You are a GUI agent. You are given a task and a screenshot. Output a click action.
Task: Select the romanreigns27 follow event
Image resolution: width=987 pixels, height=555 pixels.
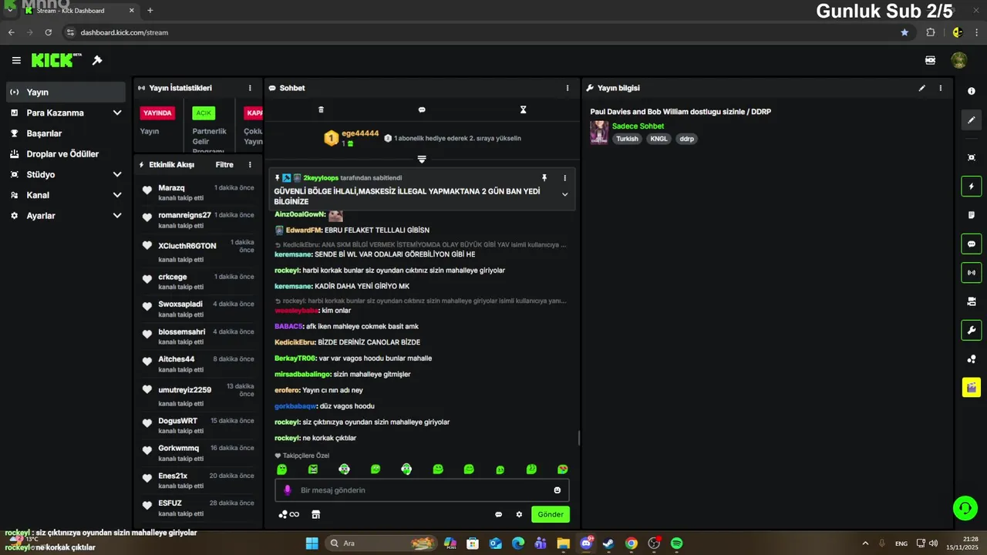click(x=198, y=220)
